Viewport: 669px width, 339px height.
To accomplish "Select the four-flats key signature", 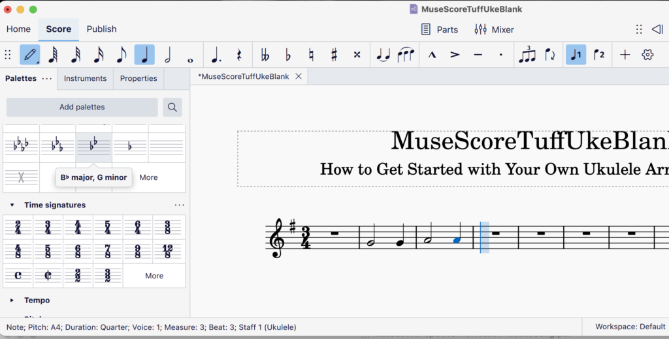I will point(22,146).
